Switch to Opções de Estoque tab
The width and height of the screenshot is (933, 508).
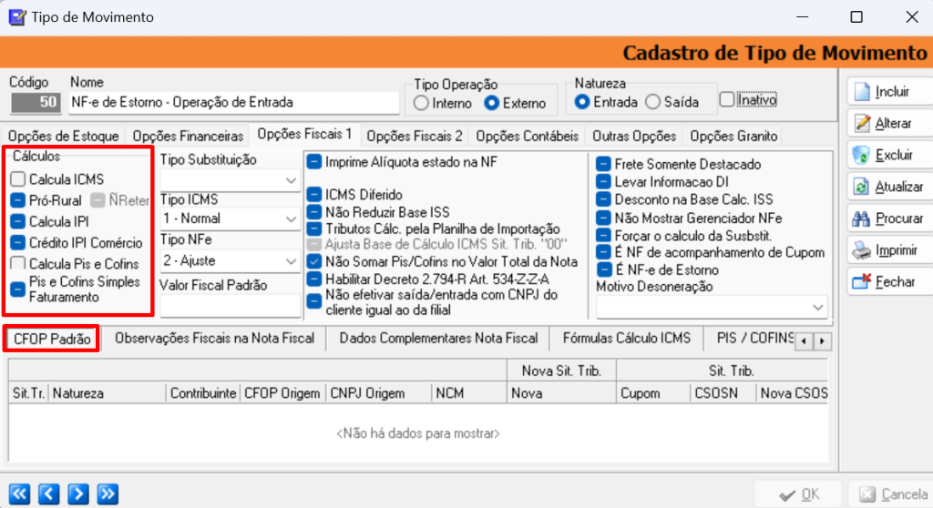pos(64,137)
